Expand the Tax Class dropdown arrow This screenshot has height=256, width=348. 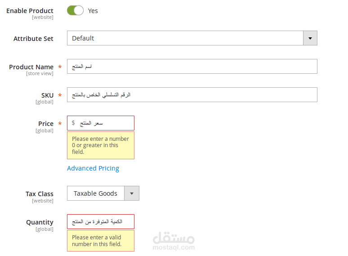pyautogui.click(x=132, y=193)
